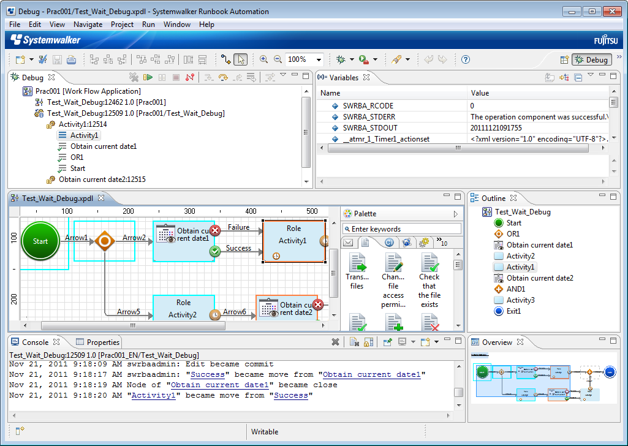
Task: Open the CI components palette tab
Action: tap(389, 243)
